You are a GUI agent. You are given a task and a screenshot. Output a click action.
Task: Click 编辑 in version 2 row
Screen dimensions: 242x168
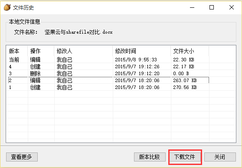click(x=35, y=80)
